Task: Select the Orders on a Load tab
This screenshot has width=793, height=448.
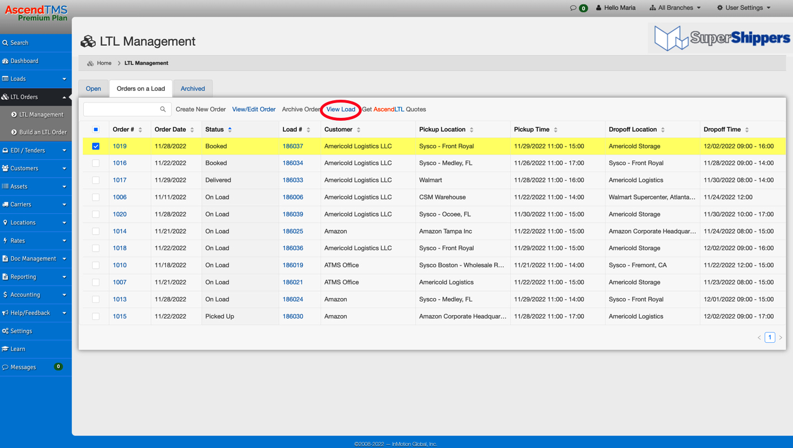Action: coord(141,89)
